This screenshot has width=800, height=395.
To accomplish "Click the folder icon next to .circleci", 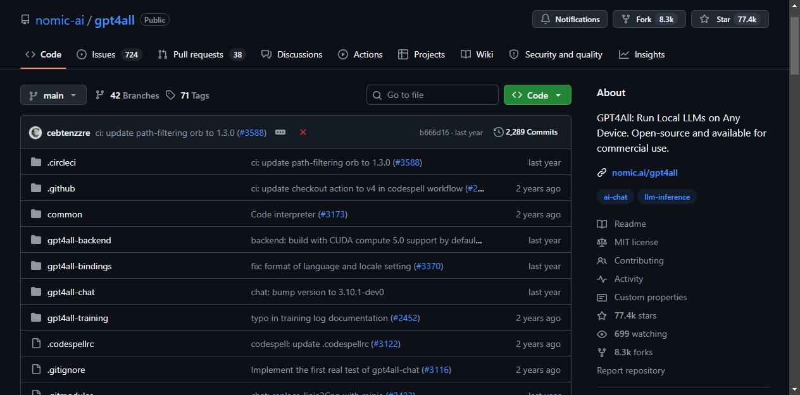I will pos(36,162).
